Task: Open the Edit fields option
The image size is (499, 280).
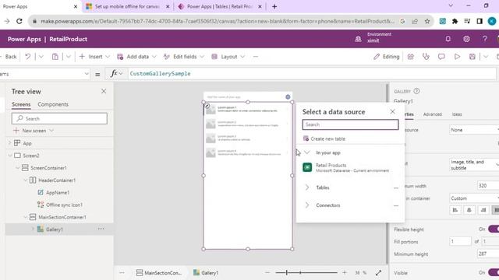Action: (x=184, y=57)
